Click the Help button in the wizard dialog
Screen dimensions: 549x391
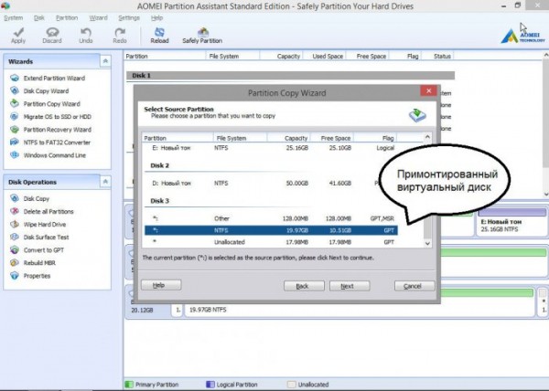(161, 285)
